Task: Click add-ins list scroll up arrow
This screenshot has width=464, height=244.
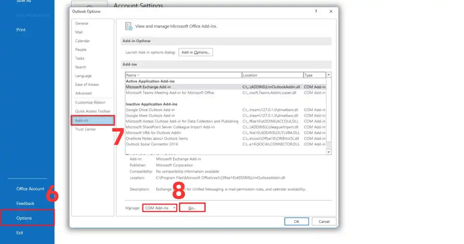Action: [x=329, y=75]
